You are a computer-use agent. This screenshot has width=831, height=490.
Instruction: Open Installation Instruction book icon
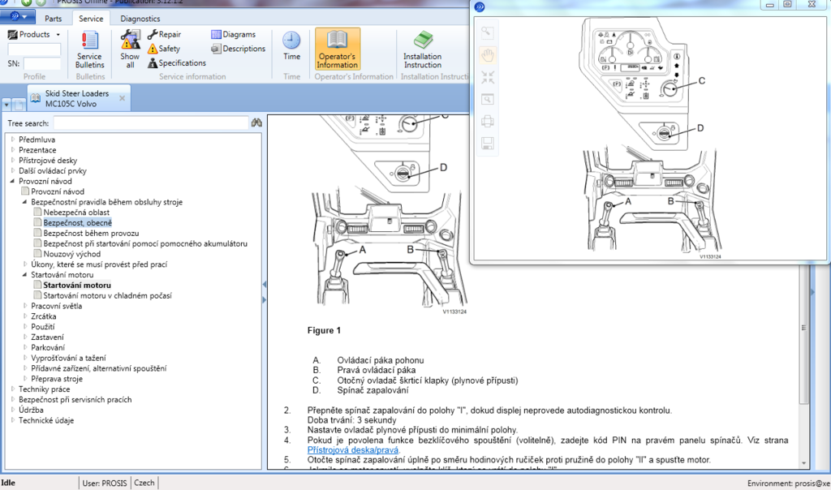point(422,49)
